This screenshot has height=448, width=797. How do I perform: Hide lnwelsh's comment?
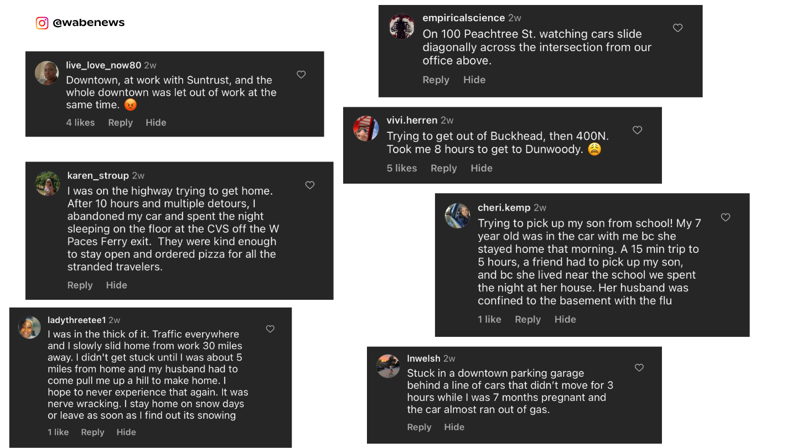pos(454,427)
